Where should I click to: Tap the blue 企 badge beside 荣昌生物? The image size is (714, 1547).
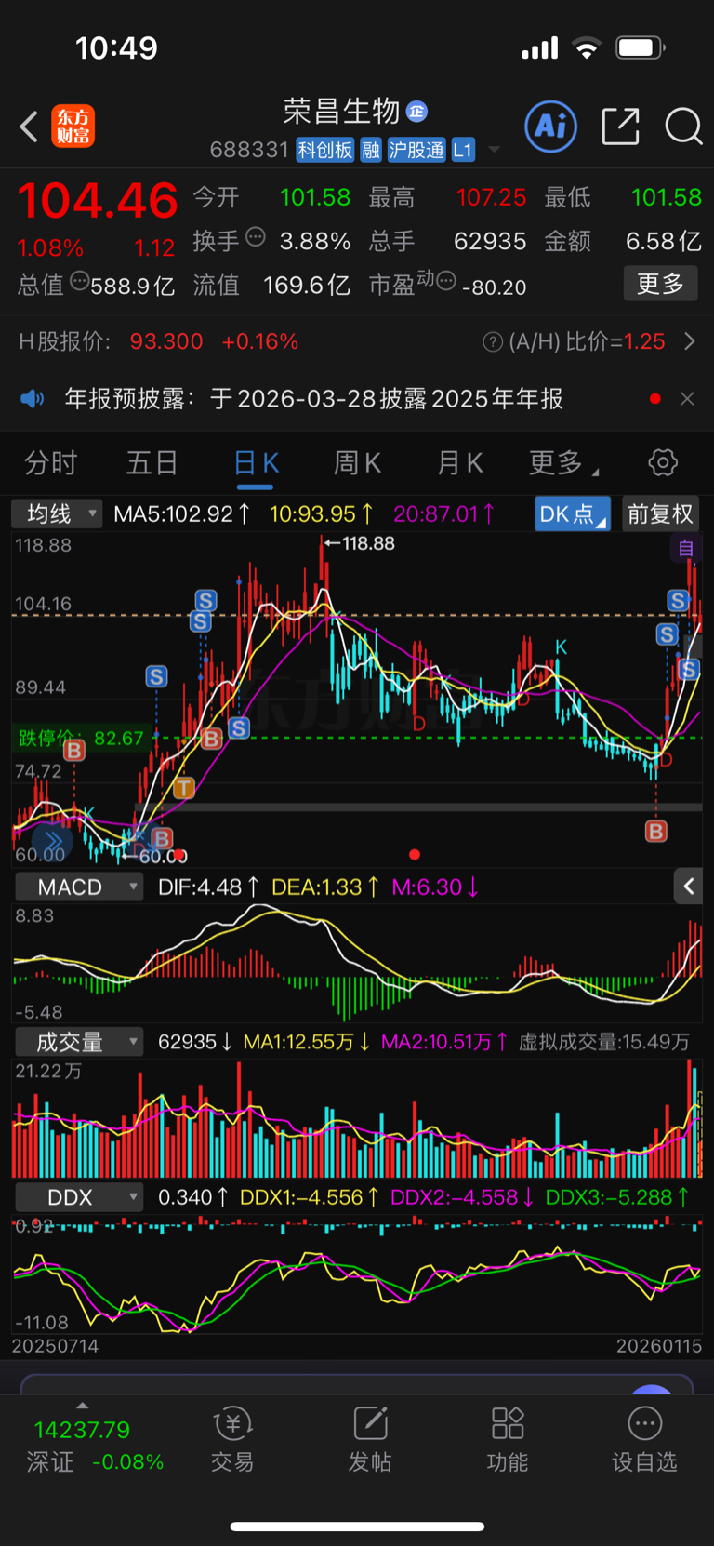click(417, 112)
